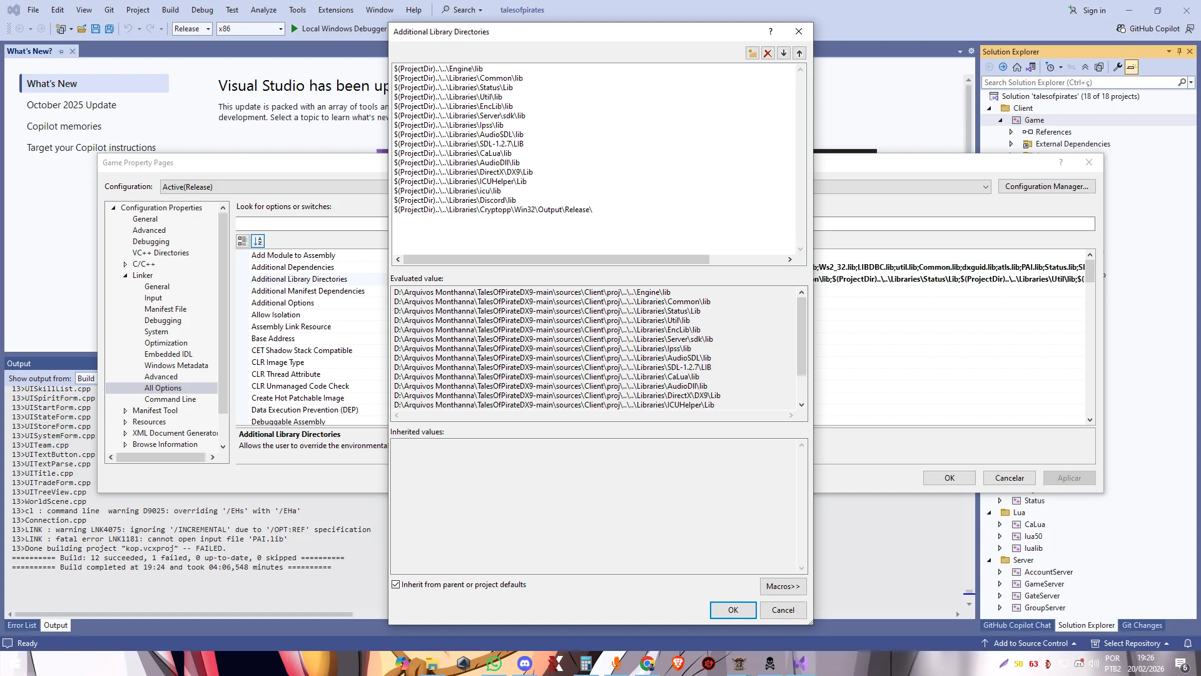Delete selected library directory line
This screenshot has height=676, width=1201.
[x=768, y=53]
